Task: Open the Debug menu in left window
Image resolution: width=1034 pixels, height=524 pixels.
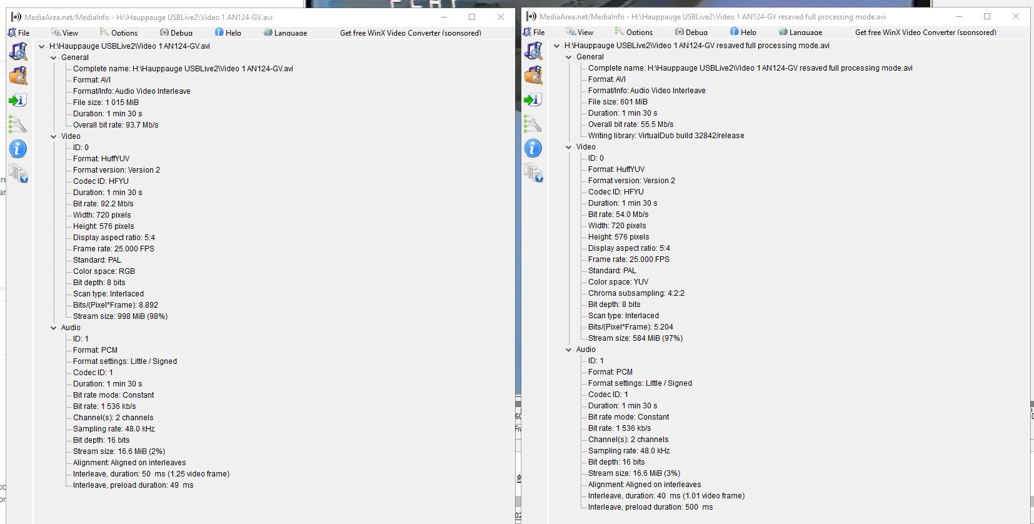Action: click(176, 33)
